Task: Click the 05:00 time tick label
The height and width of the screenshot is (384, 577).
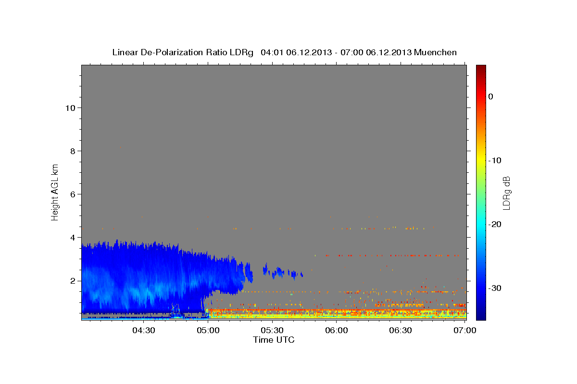Action: pyautogui.click(x=208, y=330)
